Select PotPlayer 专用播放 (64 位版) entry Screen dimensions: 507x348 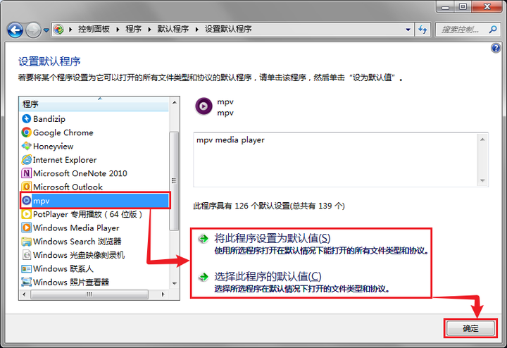click(94, 214)
